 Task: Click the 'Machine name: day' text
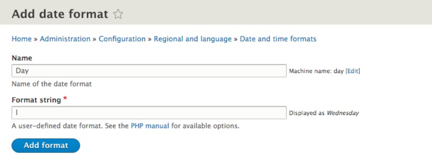click(316, 71)
